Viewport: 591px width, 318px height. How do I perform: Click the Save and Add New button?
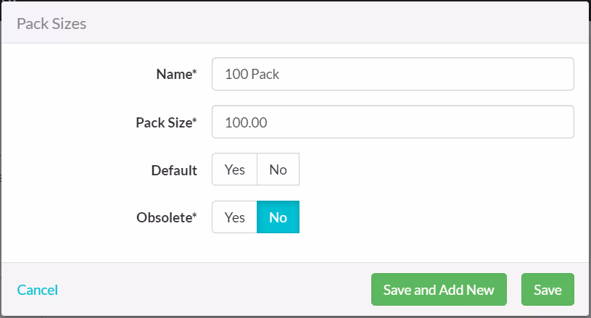coord(439,290)
